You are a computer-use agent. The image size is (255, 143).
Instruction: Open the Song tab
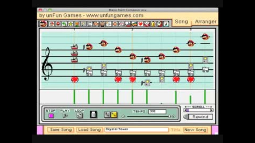[181, 21]
